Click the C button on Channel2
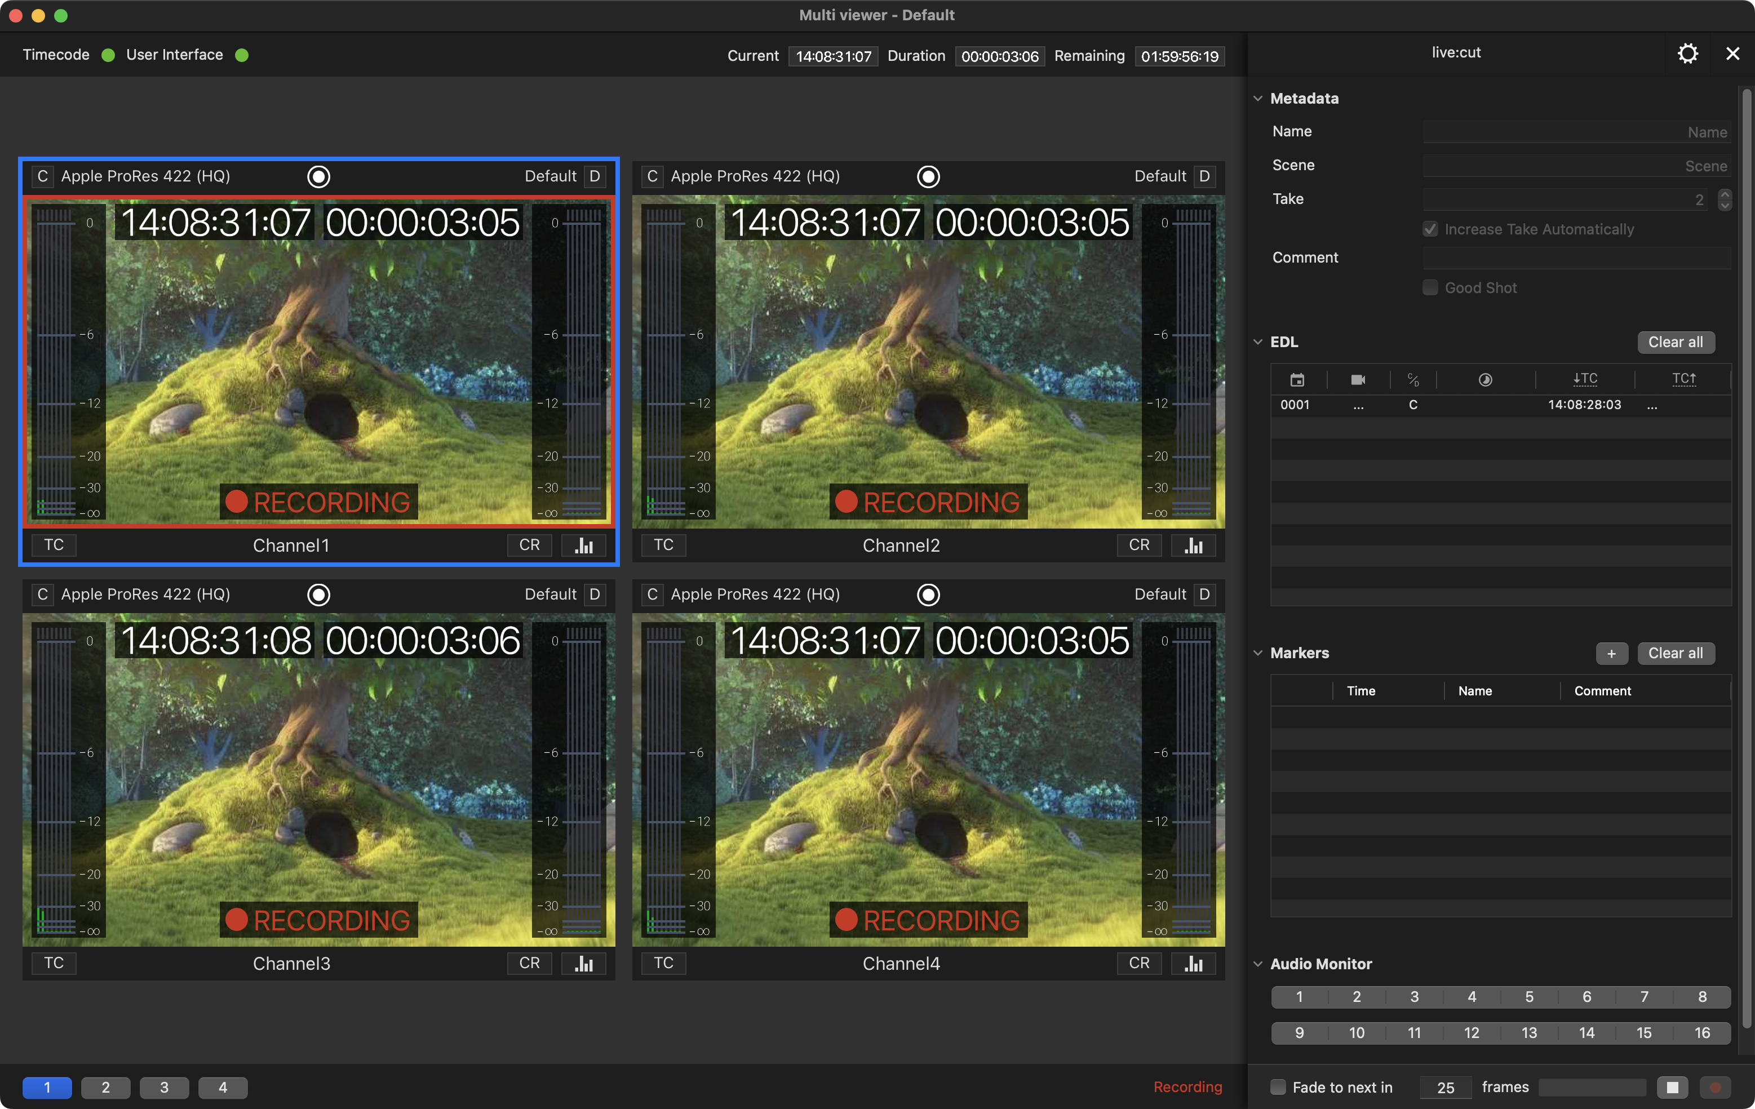The height and width of the screenshot is (1109, 1755). point(652,176)
